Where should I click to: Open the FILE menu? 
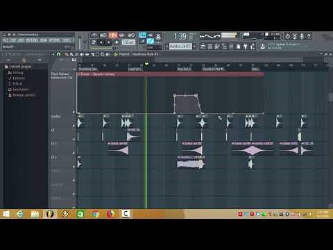pos(5,40)
